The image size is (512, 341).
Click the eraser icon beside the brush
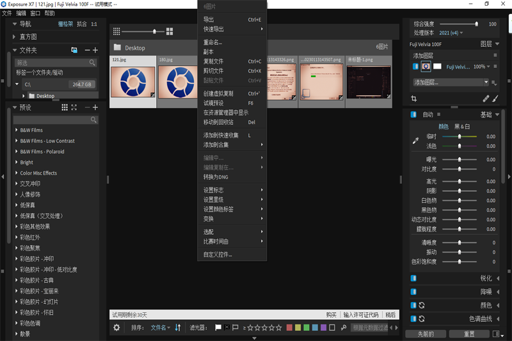(486, 99)
